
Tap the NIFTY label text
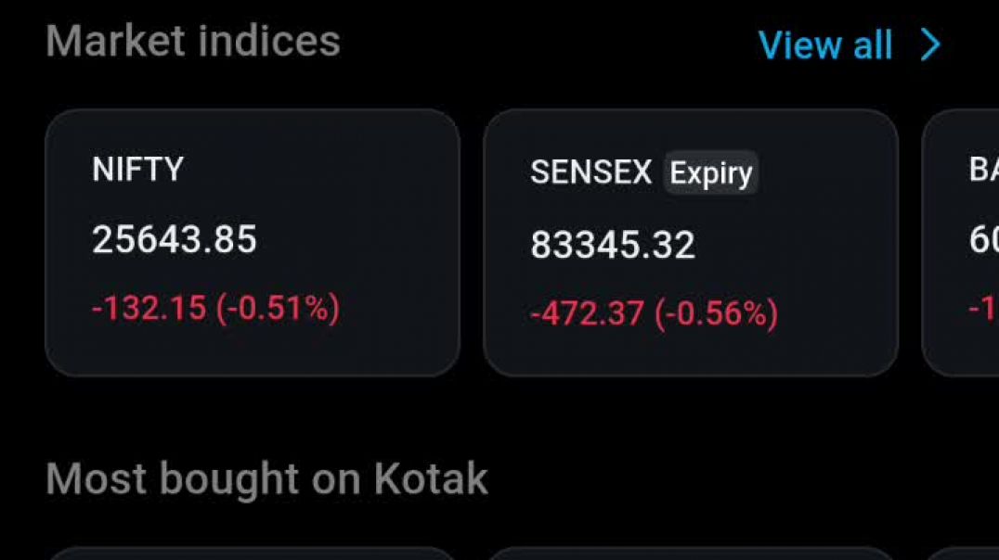139,169
